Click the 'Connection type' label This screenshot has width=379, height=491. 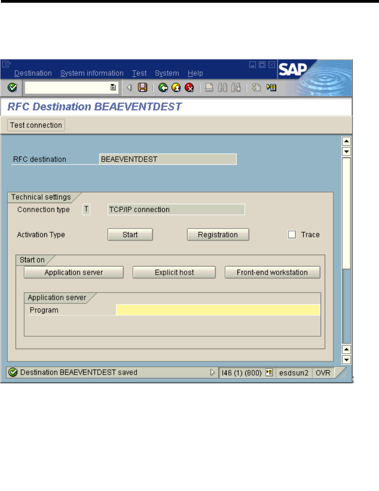tap(43, 209)
